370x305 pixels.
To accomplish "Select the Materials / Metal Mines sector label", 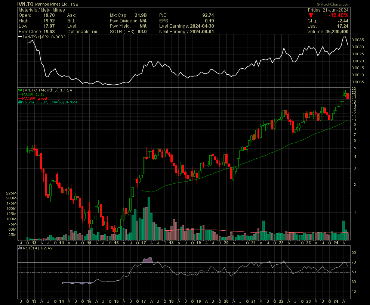I will 42,10.
